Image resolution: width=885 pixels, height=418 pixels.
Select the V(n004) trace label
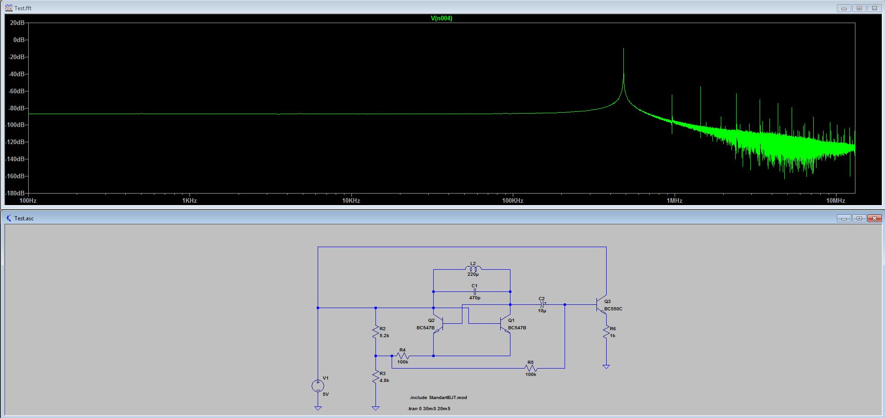coord(441,18)
